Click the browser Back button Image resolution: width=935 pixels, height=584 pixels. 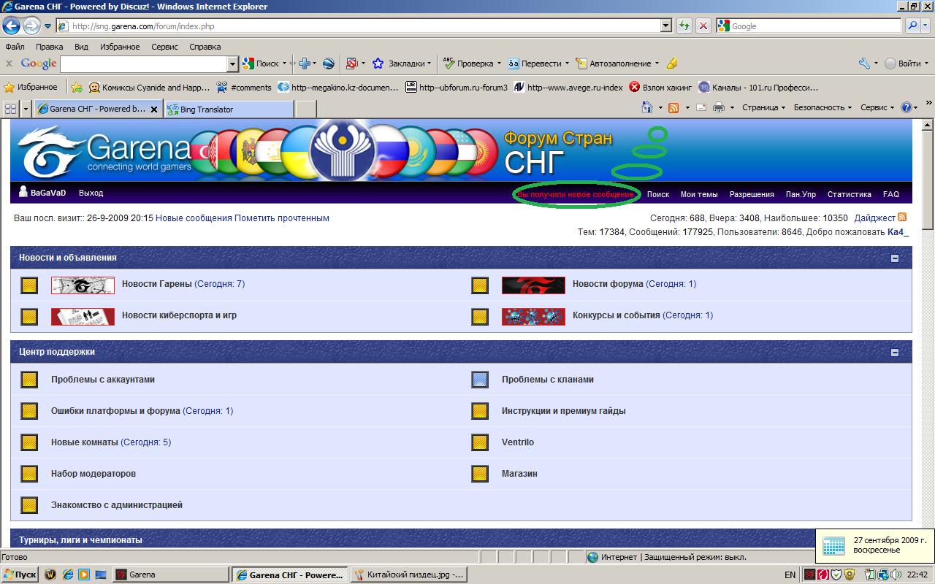[11, 26]
